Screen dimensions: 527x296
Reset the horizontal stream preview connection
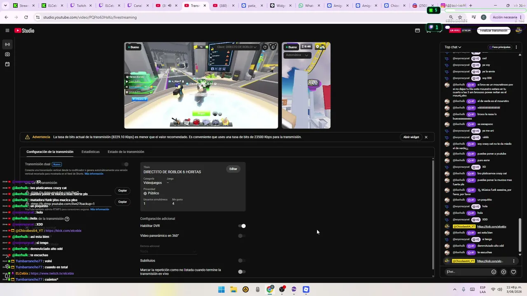(x=265, y=47)
